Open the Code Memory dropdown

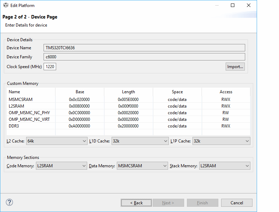click(61, 166)
